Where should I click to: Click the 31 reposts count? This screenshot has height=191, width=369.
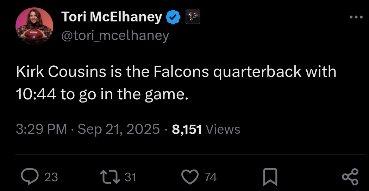coord(130,177)
